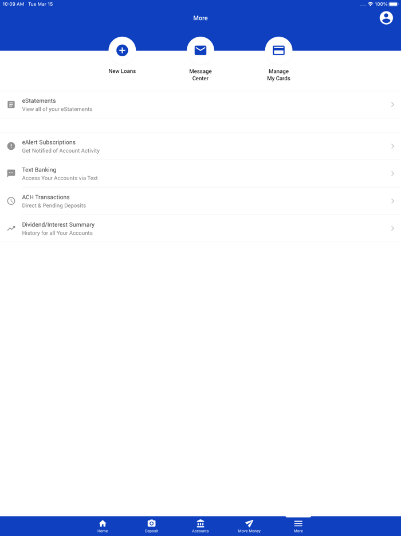Open Dividend/Interest Summary history

(x=200, y=228)
